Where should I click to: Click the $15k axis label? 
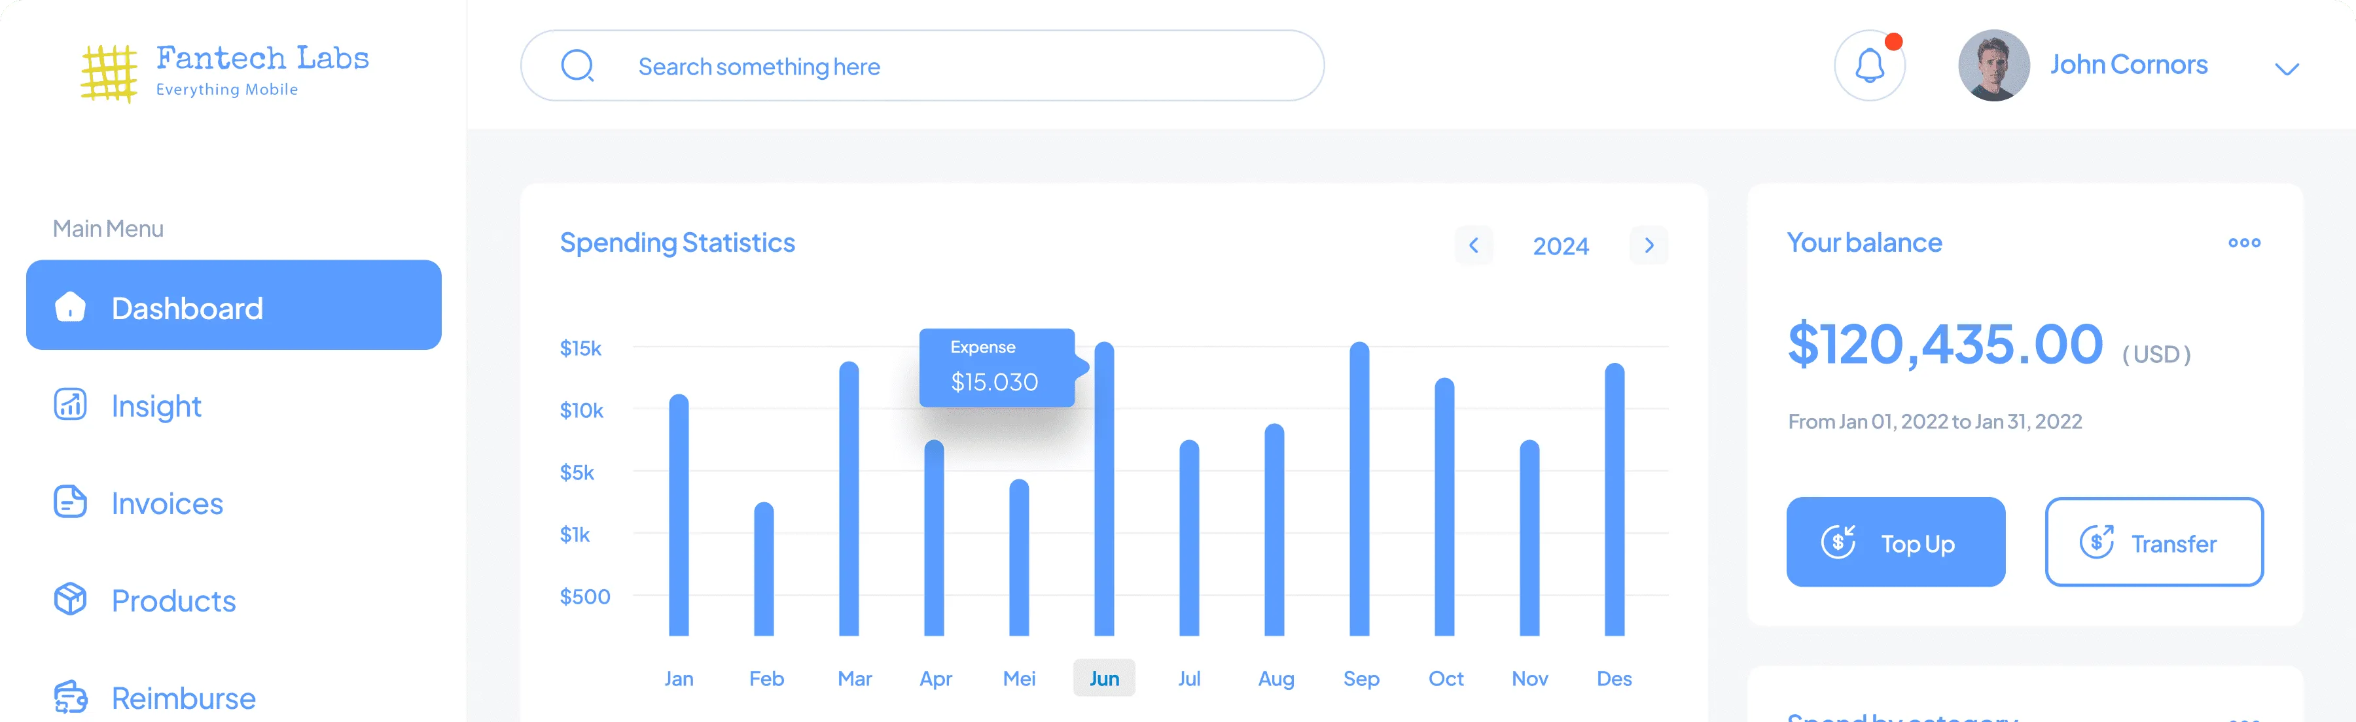[x=580, y=348]
